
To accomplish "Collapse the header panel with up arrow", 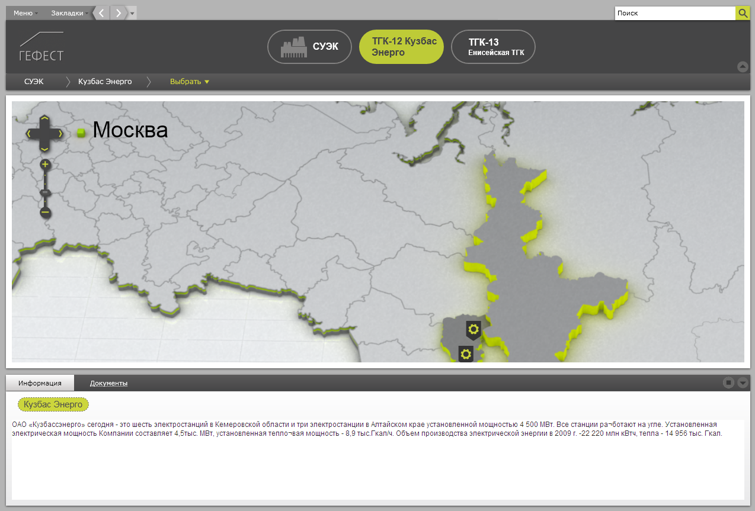I will [743, 67].
